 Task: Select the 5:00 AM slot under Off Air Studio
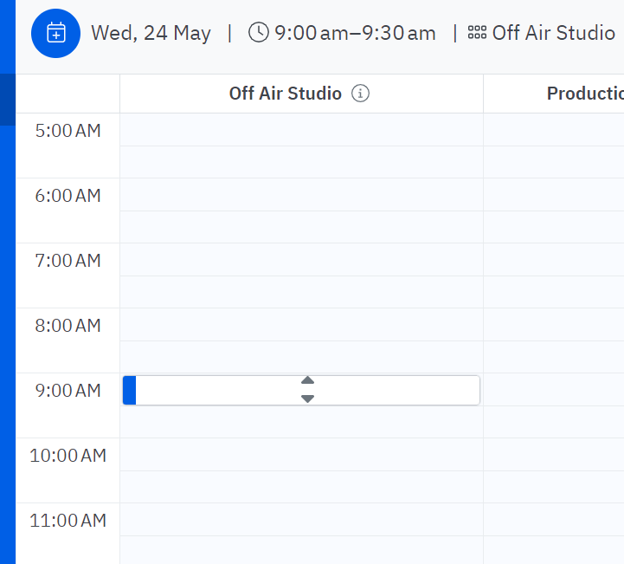pyautogui.click(x=301, y=130)
